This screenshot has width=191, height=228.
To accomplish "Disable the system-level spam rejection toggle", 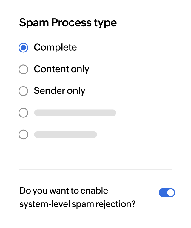I will [x=167, y=193].
